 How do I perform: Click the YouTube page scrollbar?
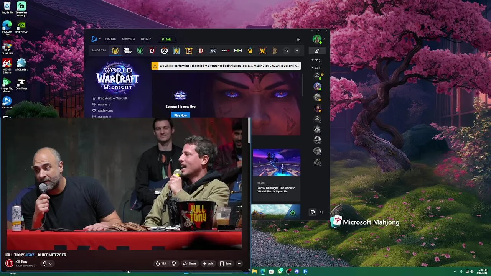pos(249,130)
